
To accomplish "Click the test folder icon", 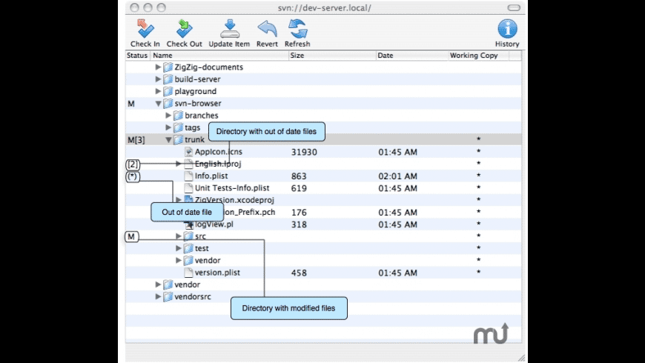I will click(x=188, y=248).
